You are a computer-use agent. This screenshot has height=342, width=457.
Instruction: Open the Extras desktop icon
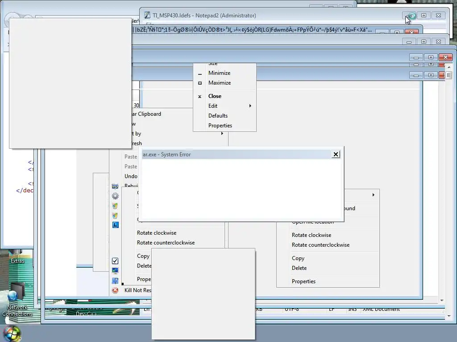point(17,257)
